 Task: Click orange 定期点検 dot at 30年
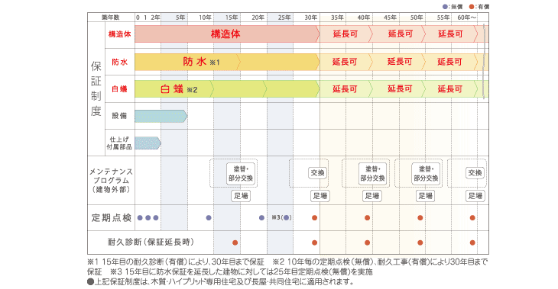pos(315,217)
